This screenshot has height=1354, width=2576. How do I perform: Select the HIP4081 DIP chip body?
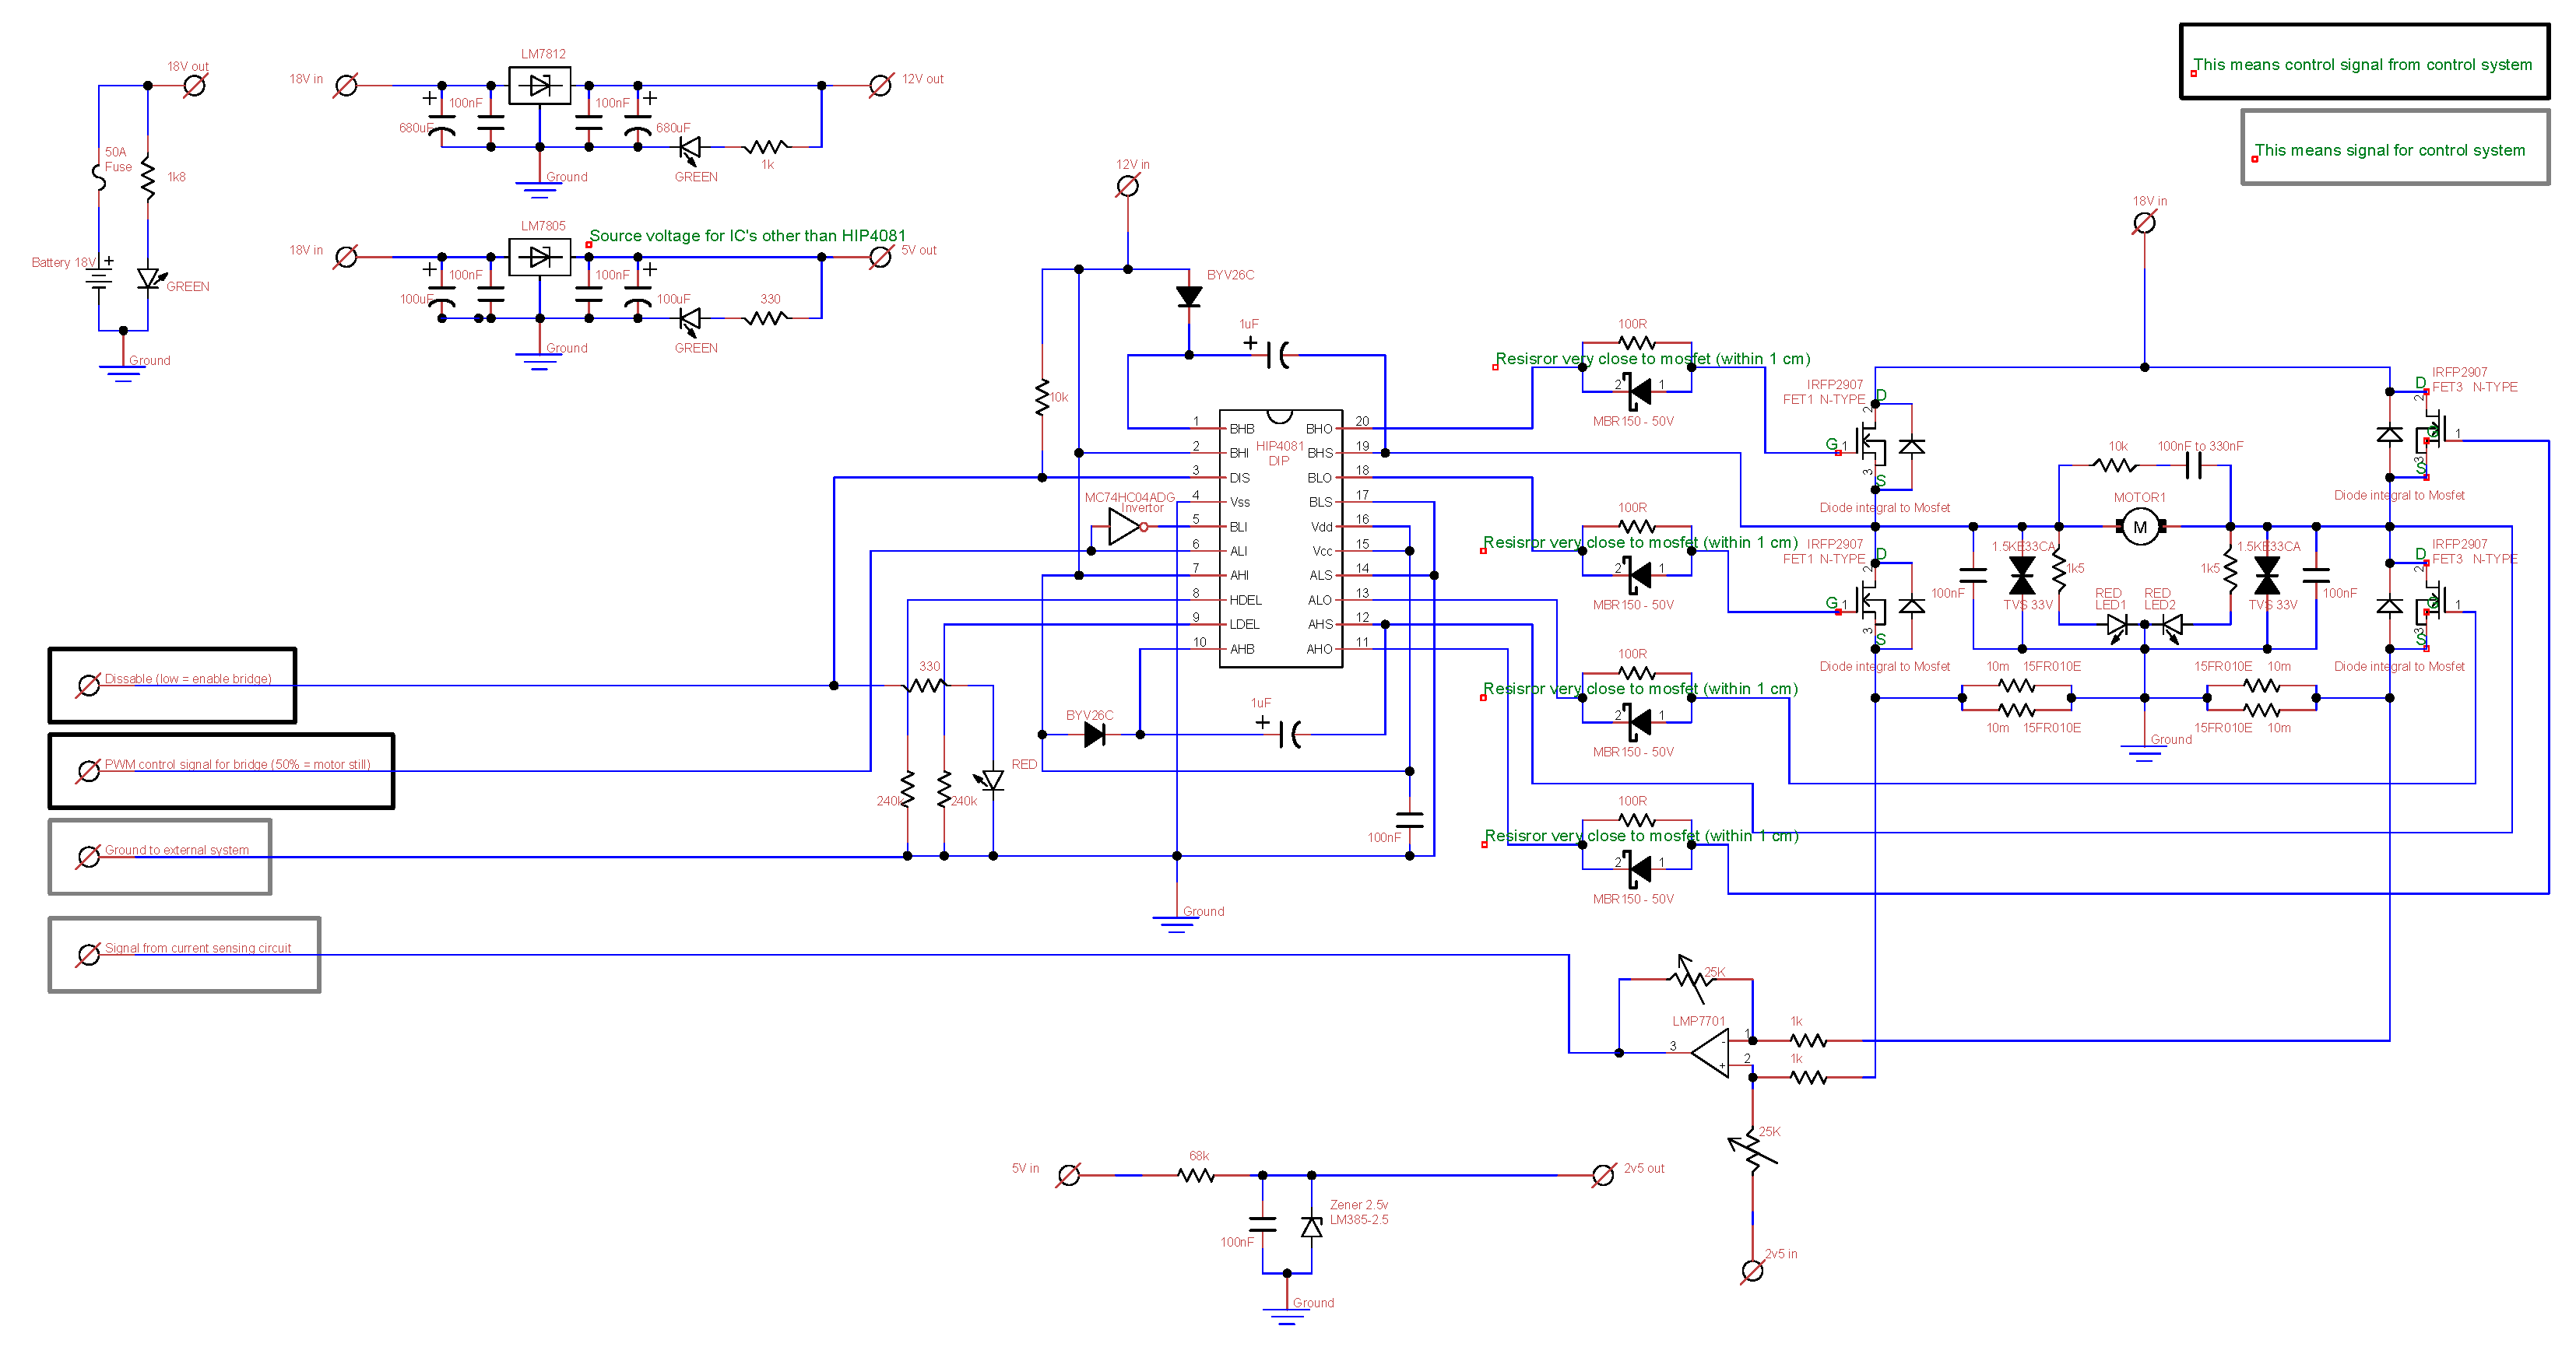pos(1280,539)
